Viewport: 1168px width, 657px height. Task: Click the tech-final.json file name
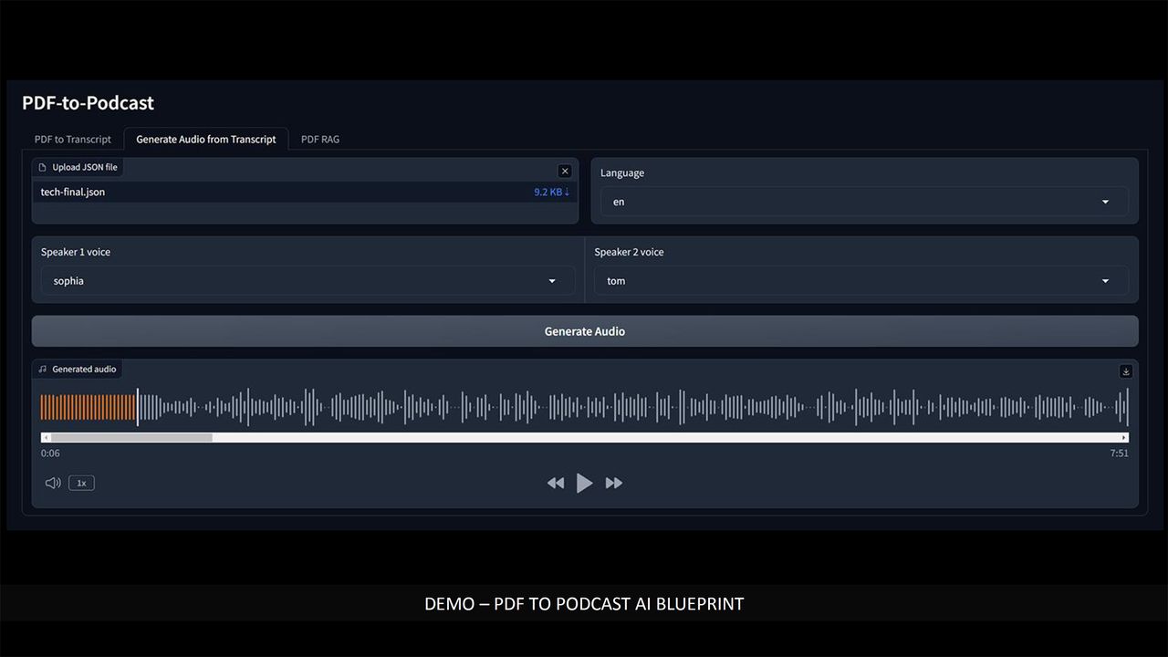click(x=73, y=192)
